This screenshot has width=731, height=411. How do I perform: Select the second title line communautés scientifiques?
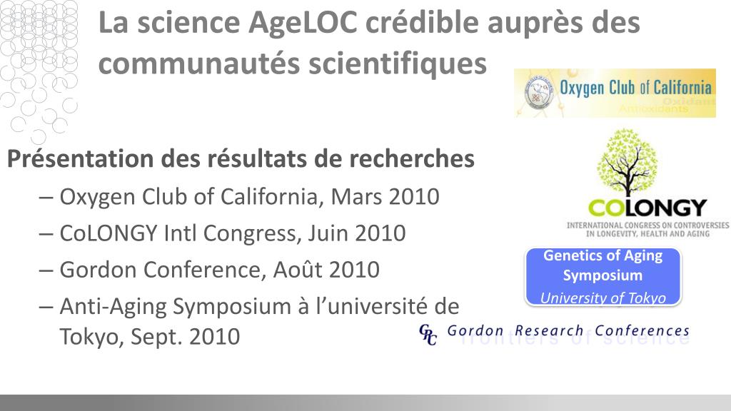coord(292,64)
